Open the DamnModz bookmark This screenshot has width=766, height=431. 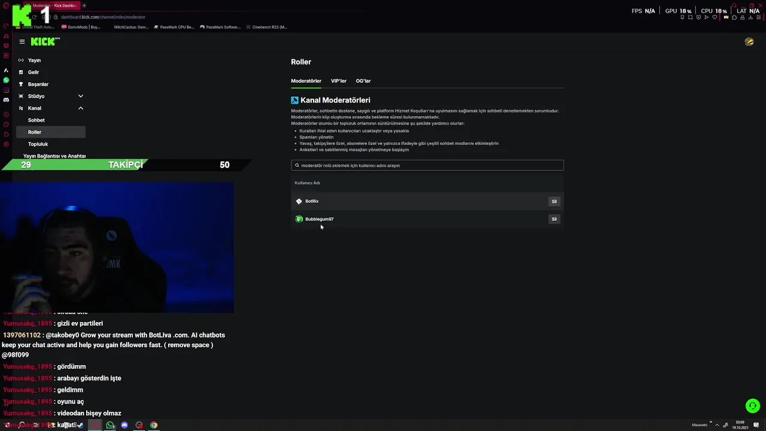coord(81,27)
